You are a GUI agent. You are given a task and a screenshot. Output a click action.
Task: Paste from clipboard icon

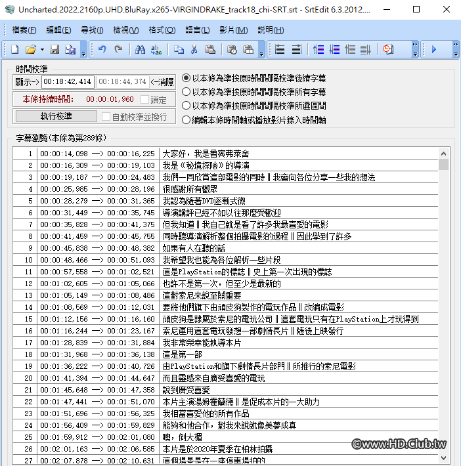coord(210,49)
